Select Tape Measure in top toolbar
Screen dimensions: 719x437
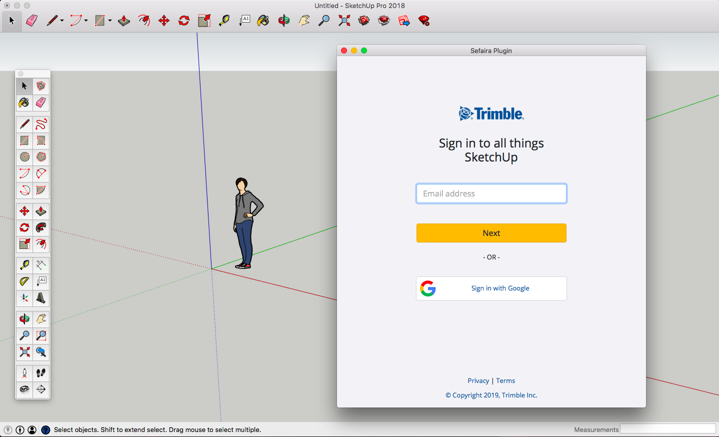click(x=224, y=20)
